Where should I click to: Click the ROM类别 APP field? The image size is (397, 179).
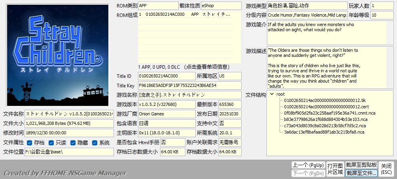click(x=159, y=6)
